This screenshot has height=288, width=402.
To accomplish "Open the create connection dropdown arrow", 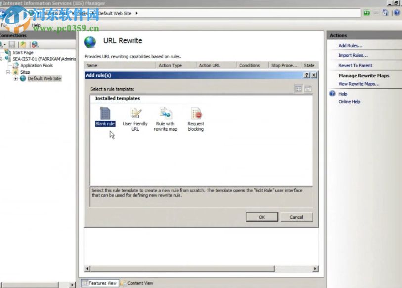I will coord(4,44).
